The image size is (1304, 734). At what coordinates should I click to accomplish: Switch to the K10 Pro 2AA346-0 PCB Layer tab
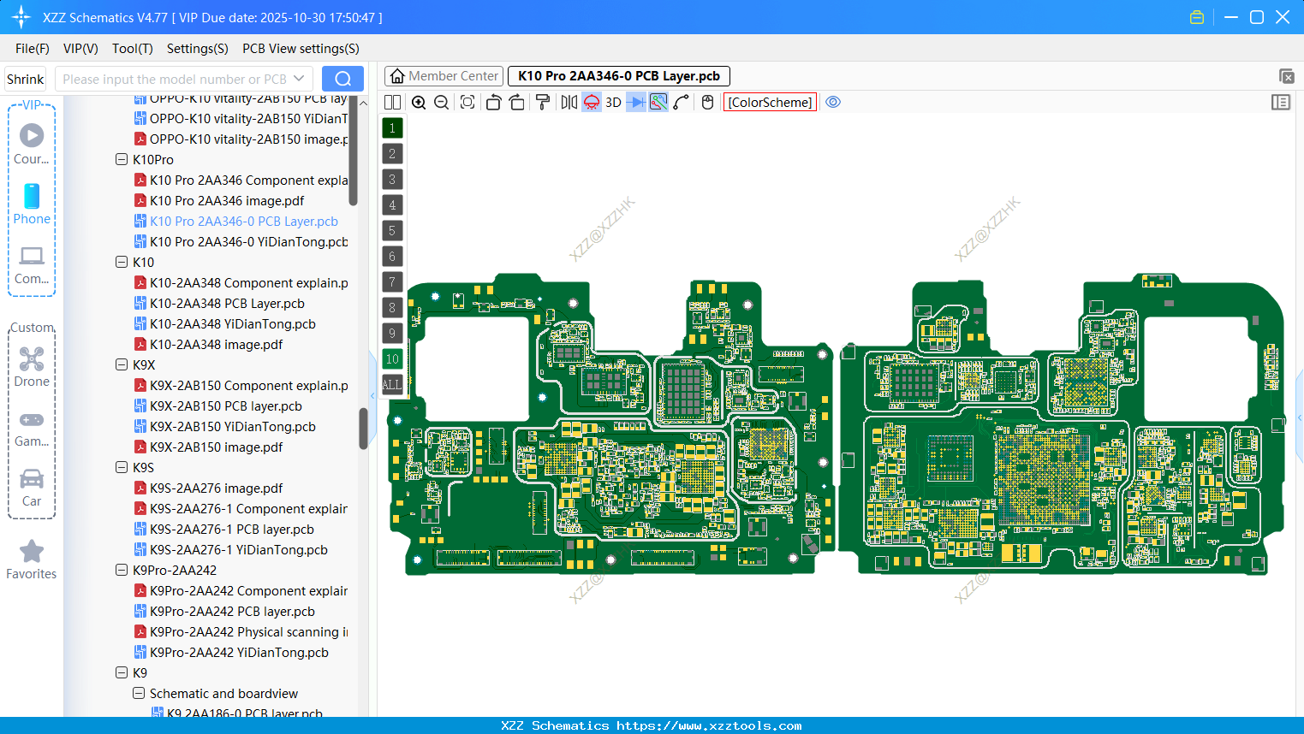(618, 75)
